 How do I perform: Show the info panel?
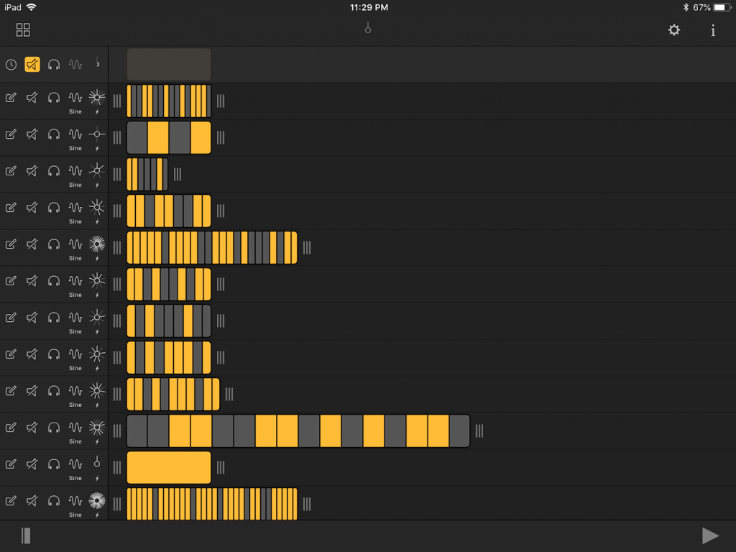click(x=712, y=30)
